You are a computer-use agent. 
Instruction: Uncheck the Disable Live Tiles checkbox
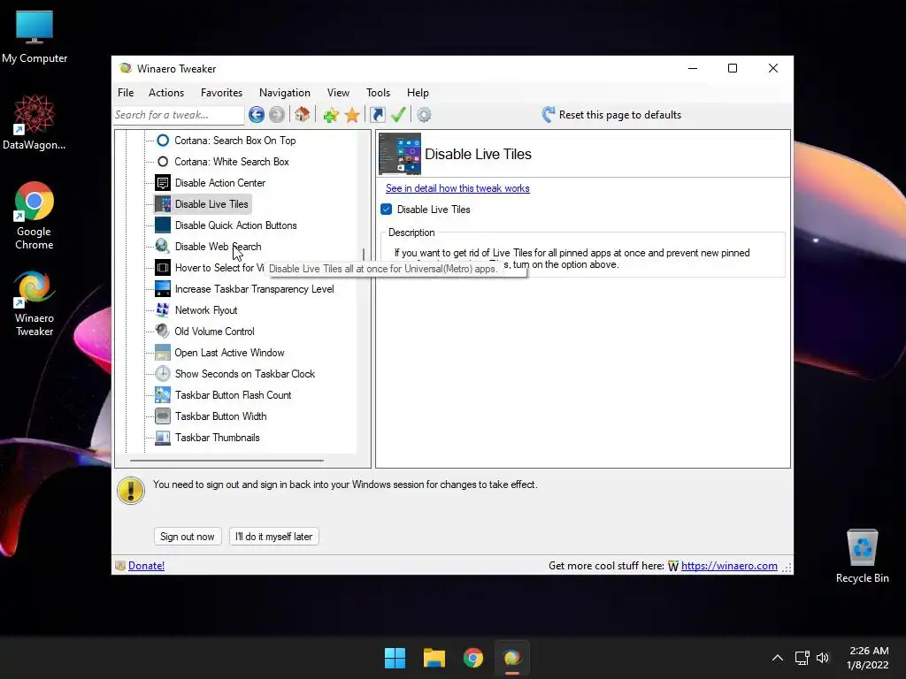point(387,209)
